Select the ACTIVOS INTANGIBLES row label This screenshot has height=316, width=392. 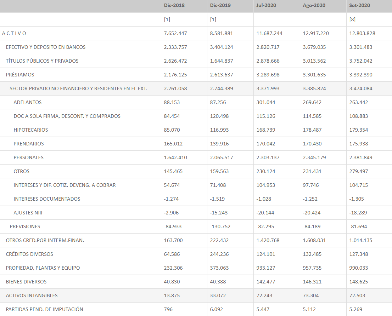[32, 295]
